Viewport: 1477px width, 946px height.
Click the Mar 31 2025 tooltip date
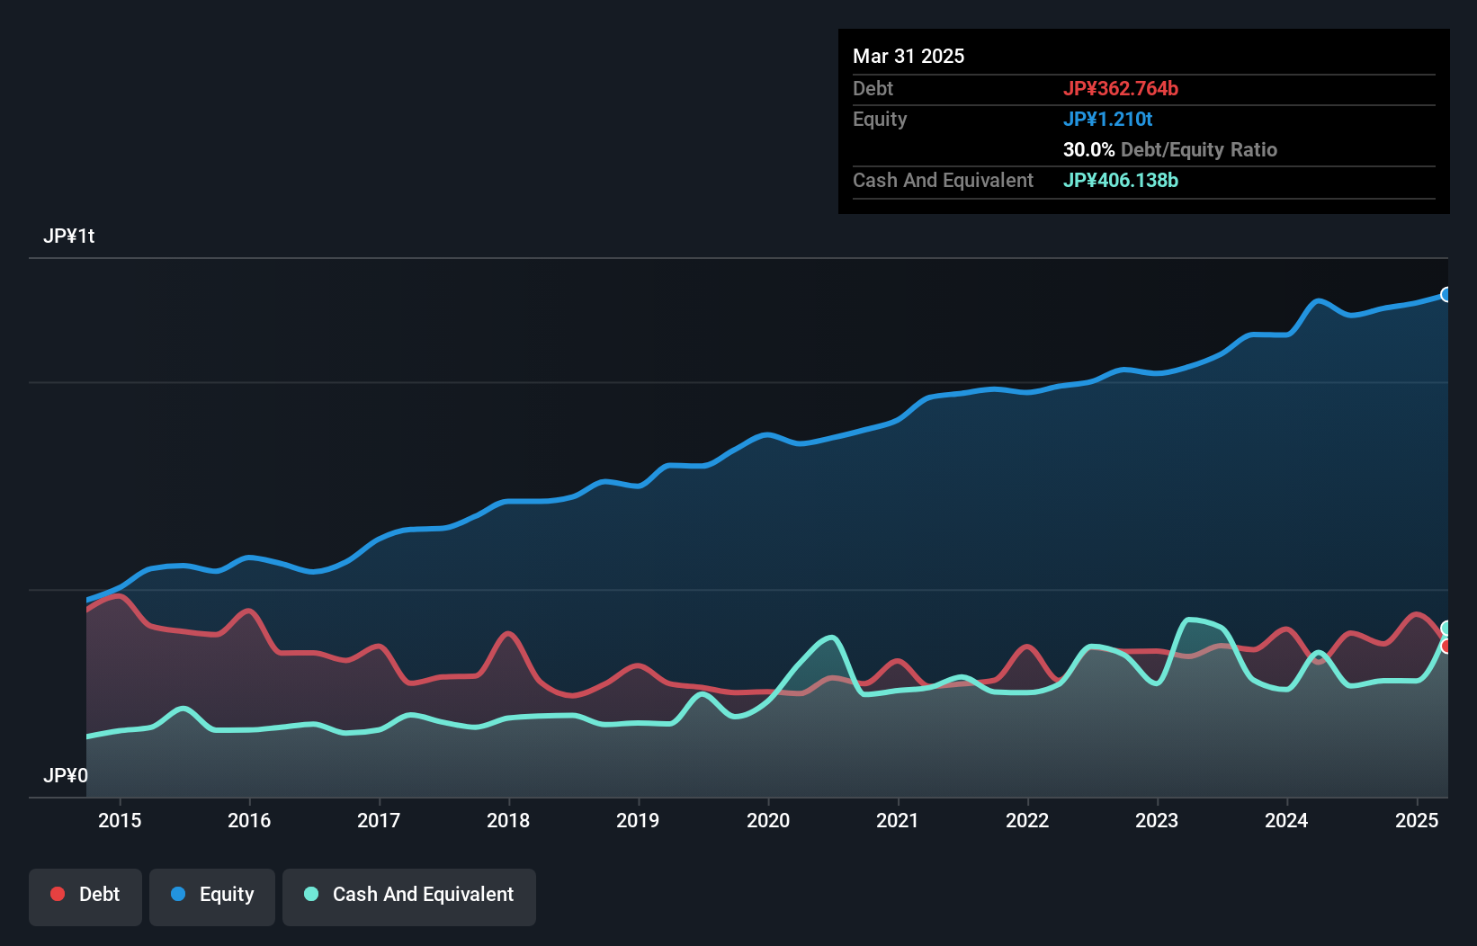909,57
